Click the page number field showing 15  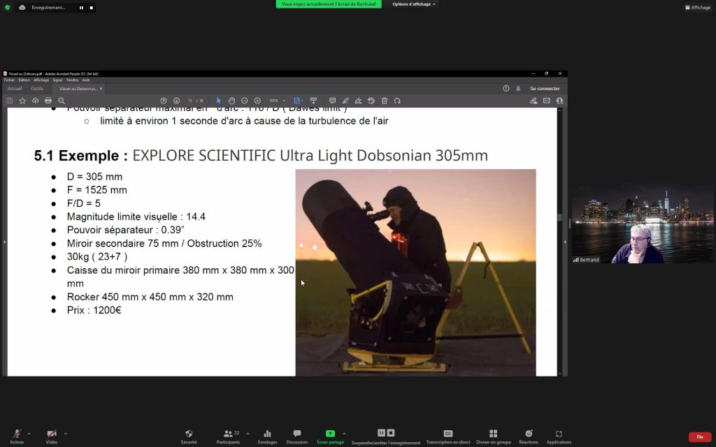190,101
